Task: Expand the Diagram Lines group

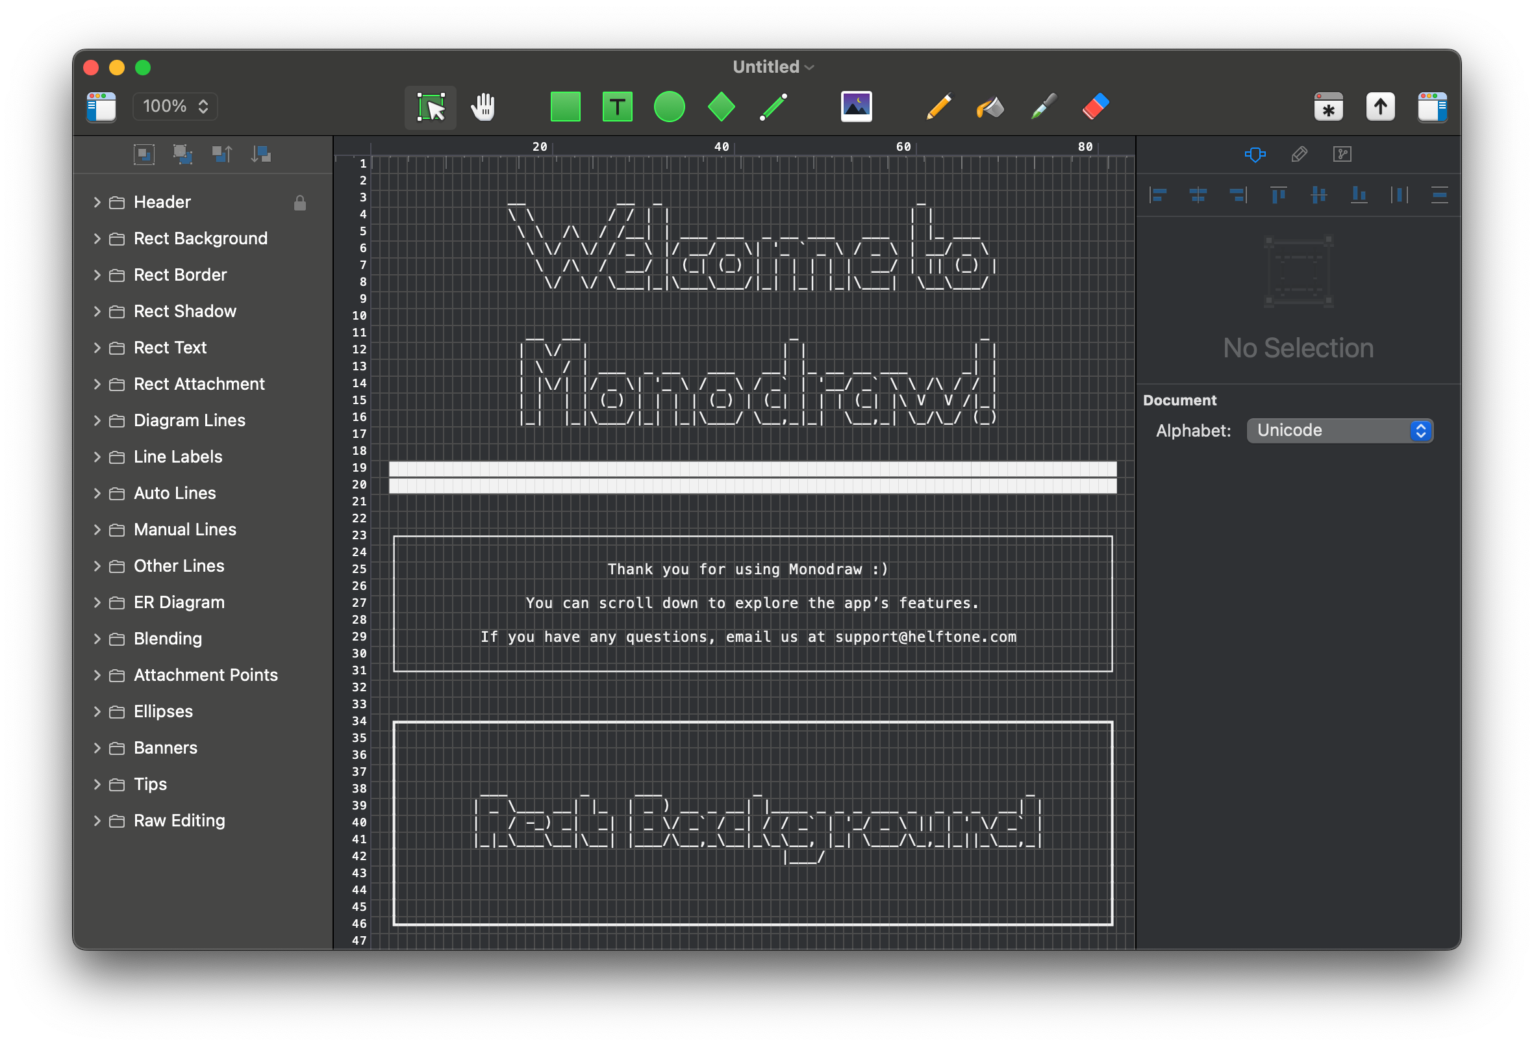Action: tap(97, 420)
